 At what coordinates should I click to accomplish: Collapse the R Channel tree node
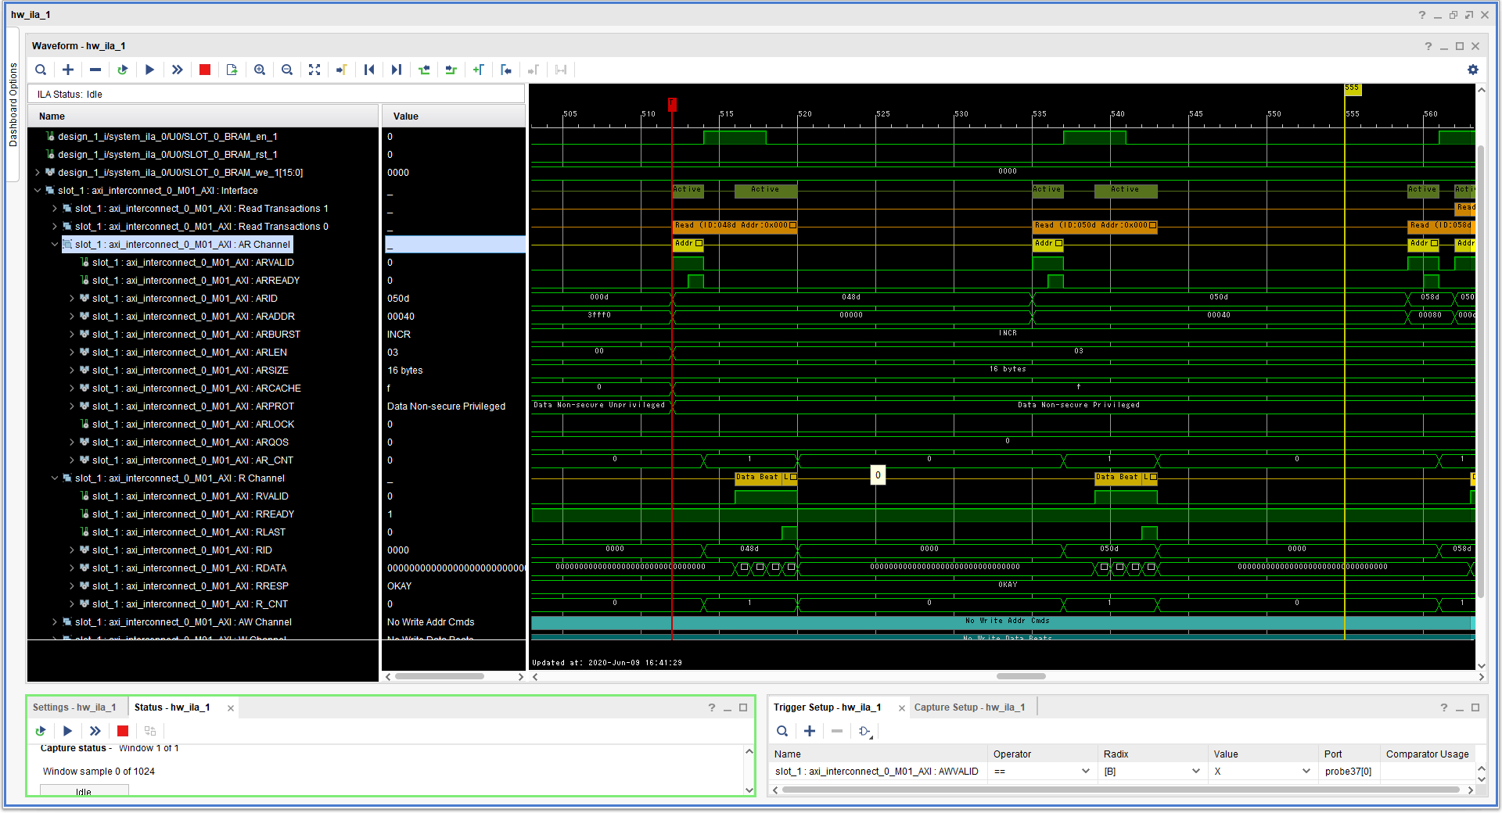coord(55,478)
